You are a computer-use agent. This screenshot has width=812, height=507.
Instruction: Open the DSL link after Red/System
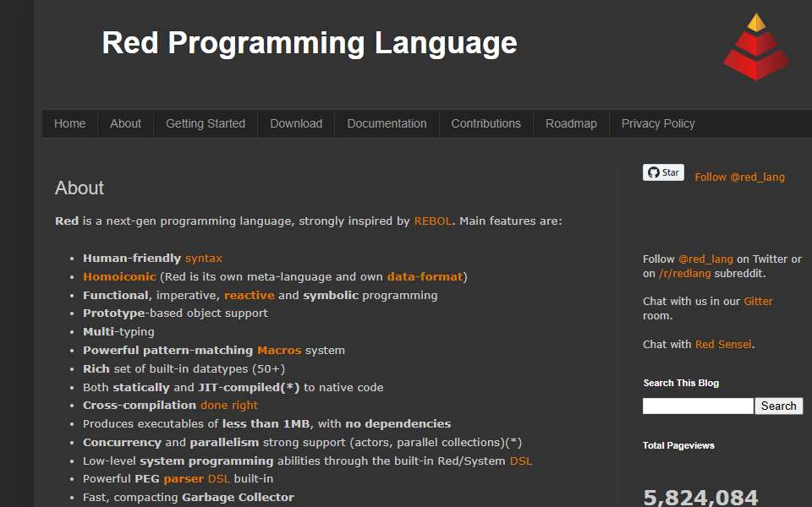pyautogui.click(x=521, y=461)
